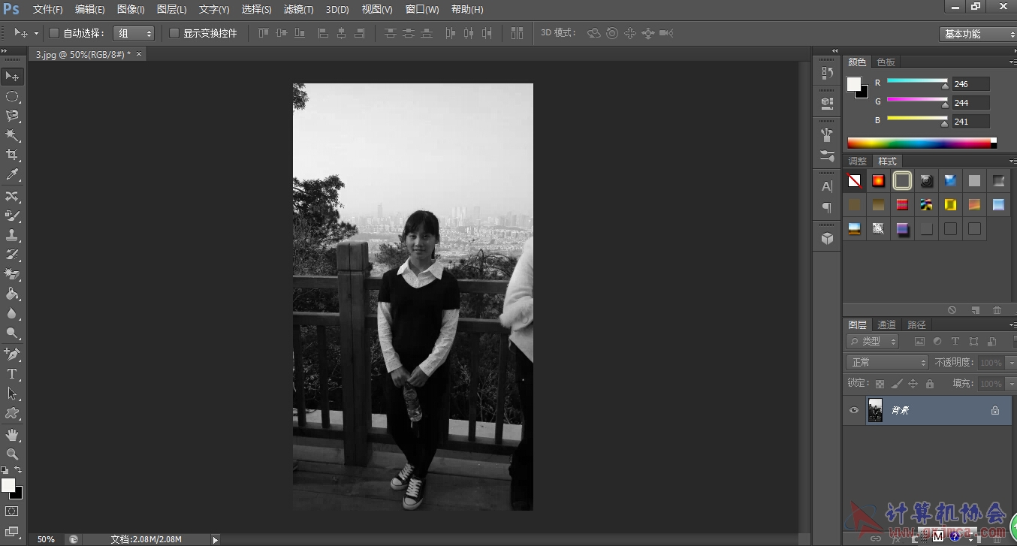Click the clear style button
This screenshot has width=1017, height=546.
pos(952,310)
